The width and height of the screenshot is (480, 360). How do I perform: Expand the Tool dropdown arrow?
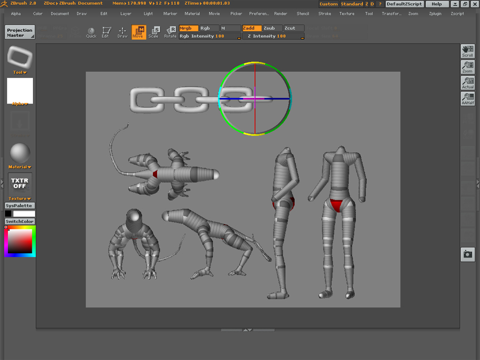(20, 73)
